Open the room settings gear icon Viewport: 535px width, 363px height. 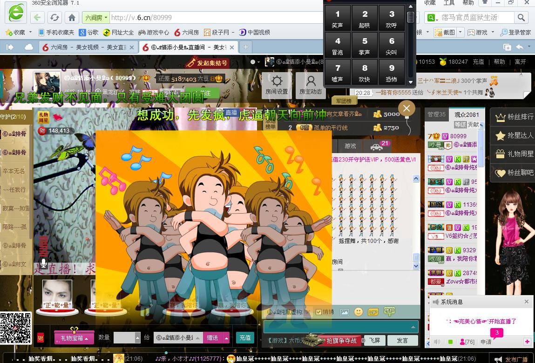click(x=277, y=85)
